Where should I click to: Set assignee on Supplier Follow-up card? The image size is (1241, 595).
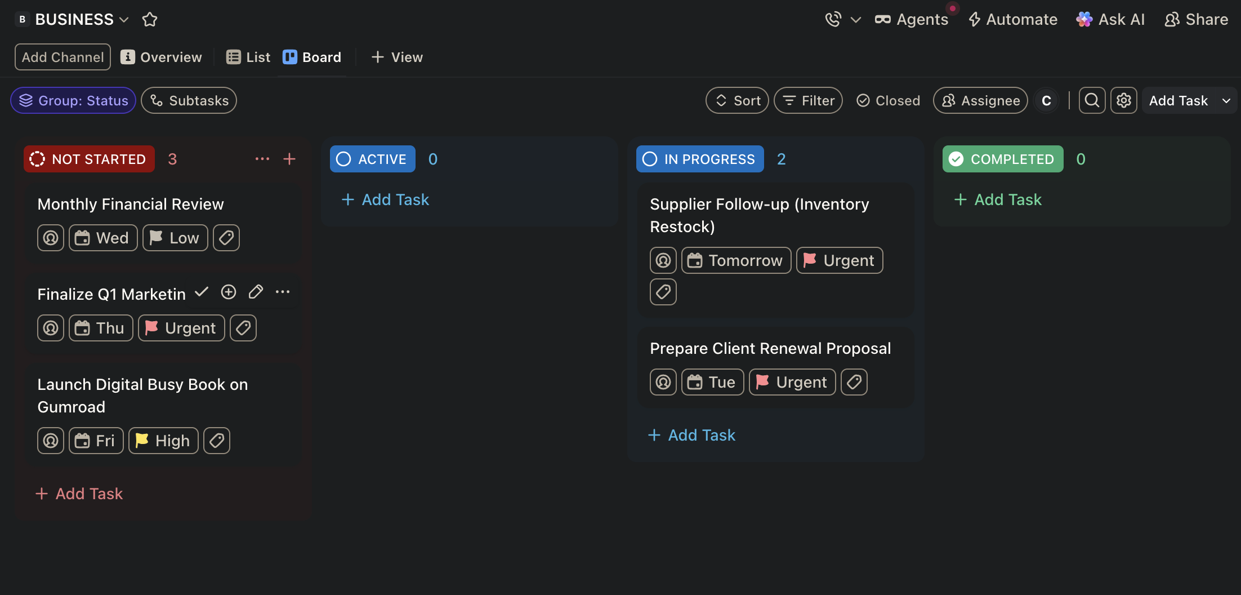click(663, 260)
